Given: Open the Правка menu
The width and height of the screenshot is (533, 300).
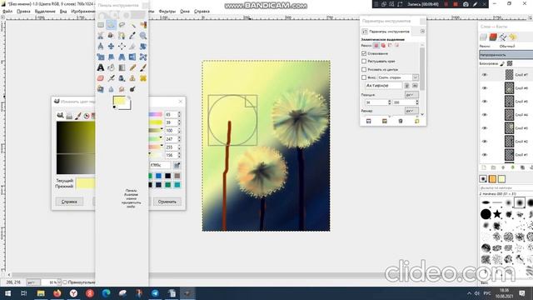Looking at the screenshot, I should tap(23, 11).
